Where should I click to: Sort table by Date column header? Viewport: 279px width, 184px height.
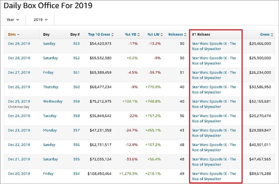tap(14, 35)
